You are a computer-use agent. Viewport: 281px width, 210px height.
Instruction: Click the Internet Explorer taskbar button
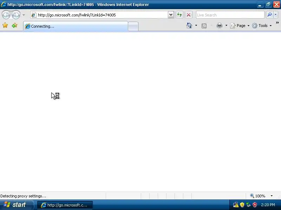coord(65,205)
